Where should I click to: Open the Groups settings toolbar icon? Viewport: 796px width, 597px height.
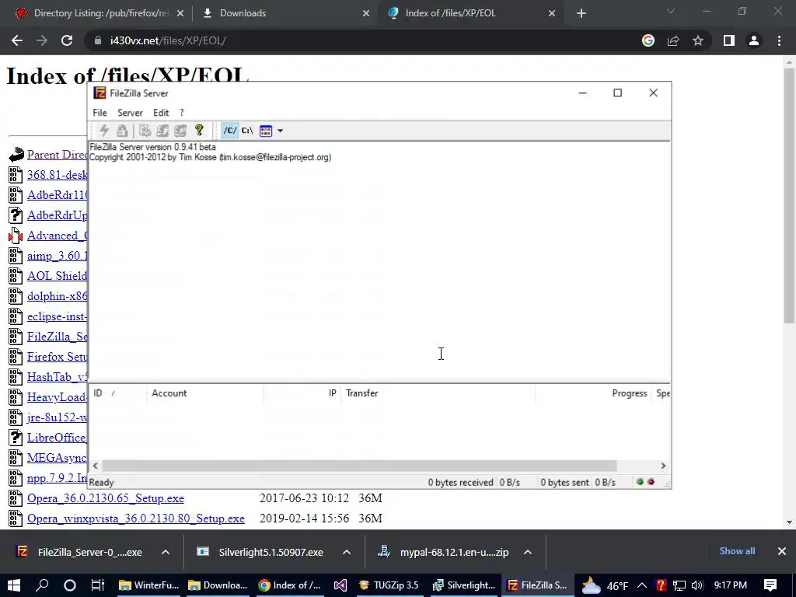[180, 131]
